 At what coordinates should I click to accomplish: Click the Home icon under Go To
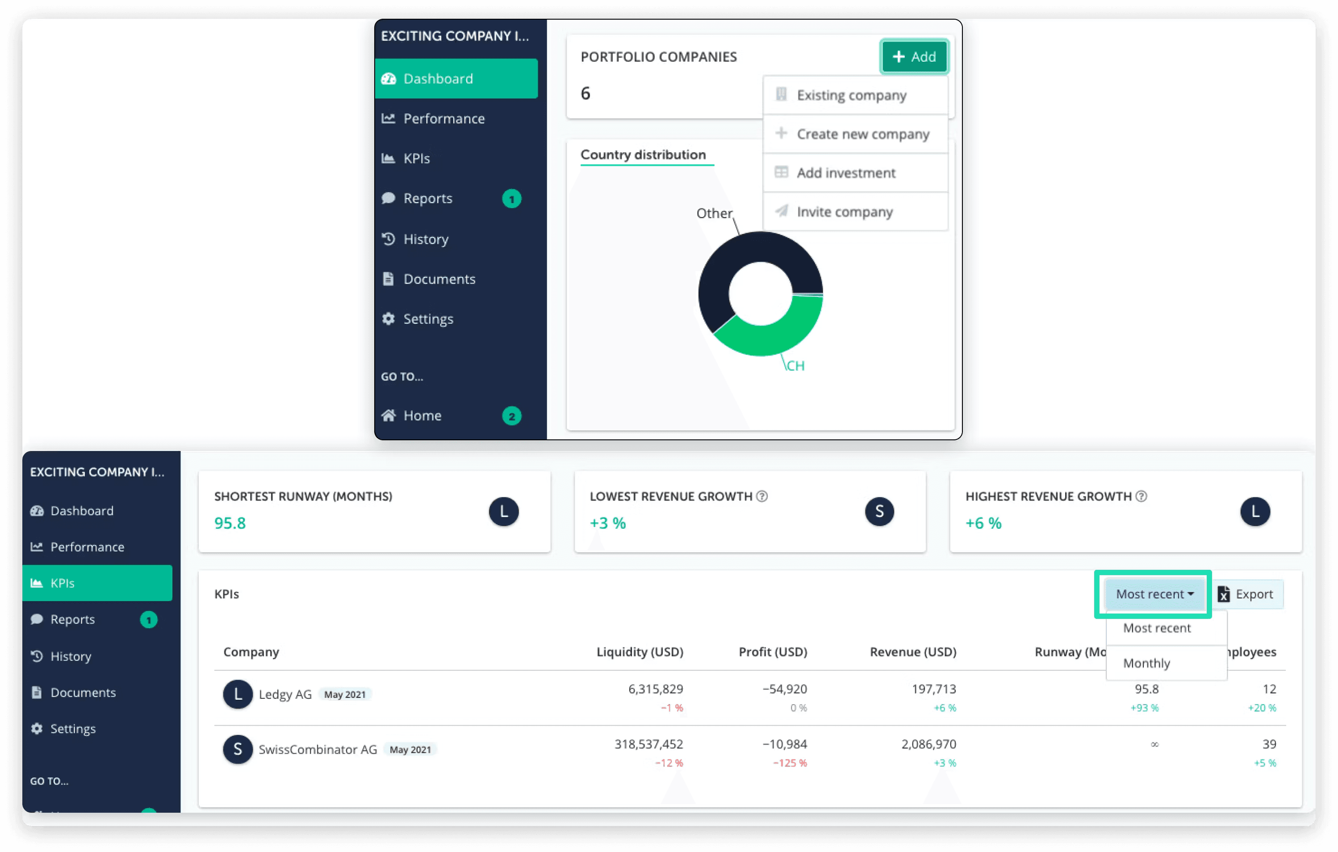point(389,415)
